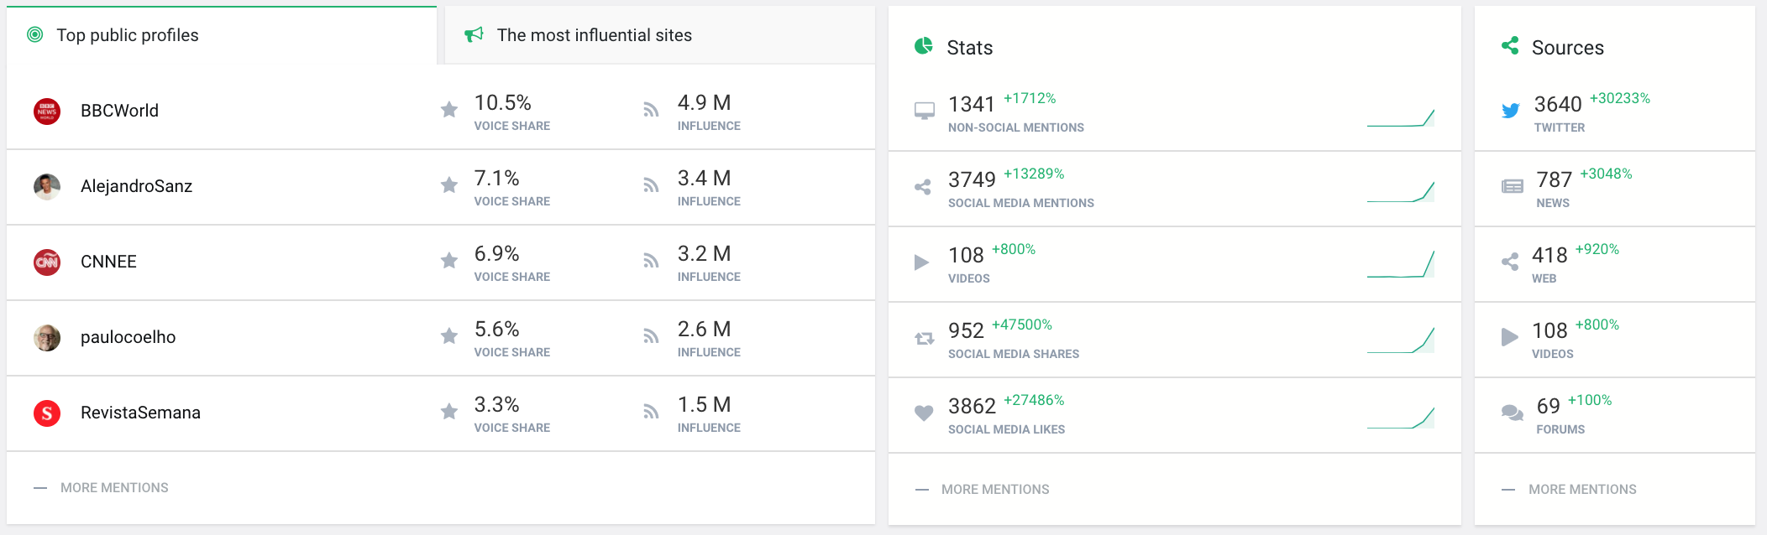The height and width of the screenshot is (535, 1767).
Task: Click the star icon in paulocoelho row
Action: click(449, 335)
